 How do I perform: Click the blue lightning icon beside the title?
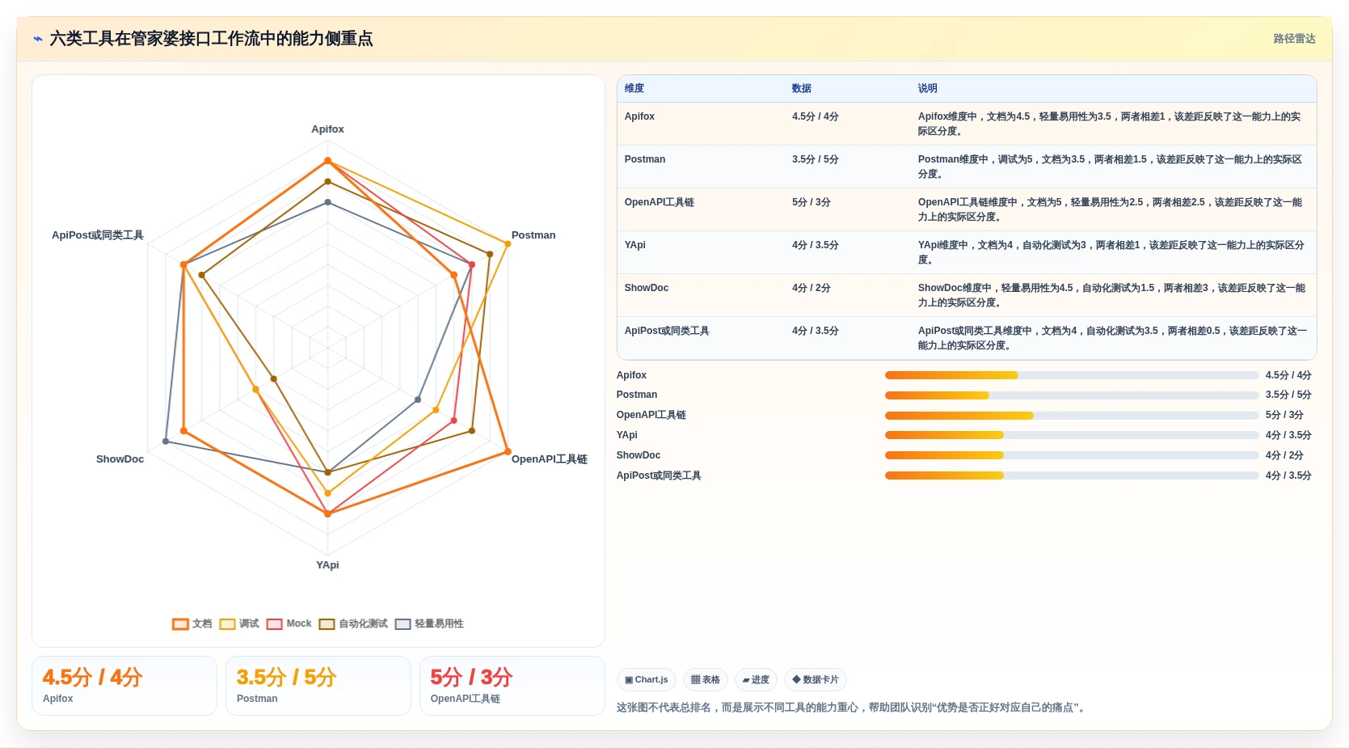tap(38, 39)
